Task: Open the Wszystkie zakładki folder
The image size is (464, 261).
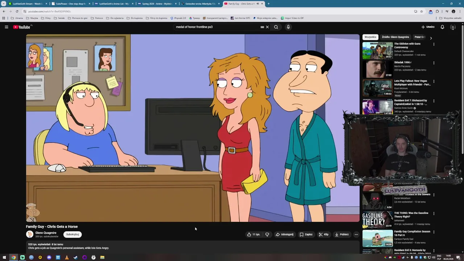Action: tap(450, 18)
